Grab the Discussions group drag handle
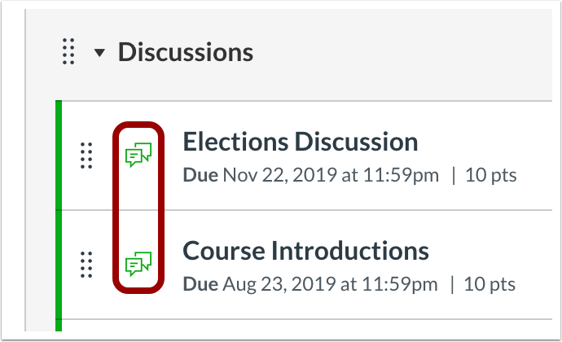This screenshot has width=562, height=342. [68, 51]
